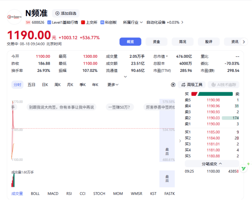This screenshot has width=252, height=200.
Task: Select the 日K chart tab
Action: pos(45,85)
